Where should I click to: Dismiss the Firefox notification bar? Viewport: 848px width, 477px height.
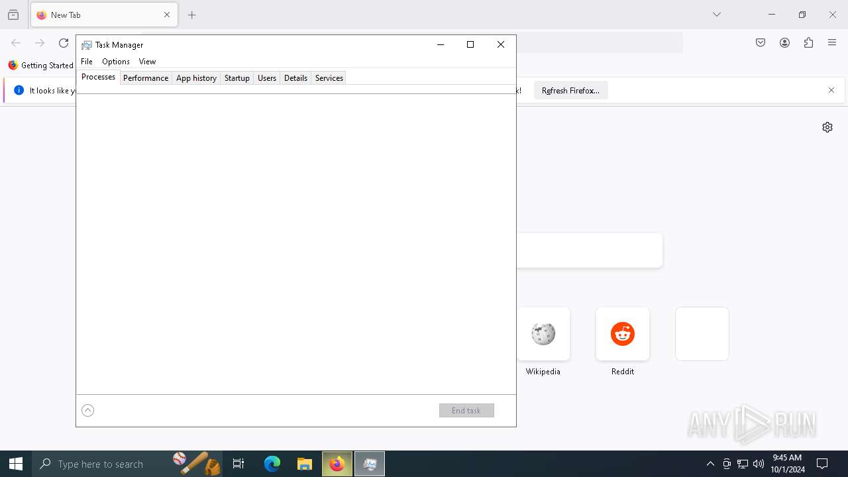831,90
